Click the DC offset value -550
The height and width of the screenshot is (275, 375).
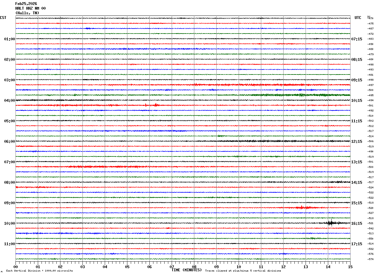[370, 239]
